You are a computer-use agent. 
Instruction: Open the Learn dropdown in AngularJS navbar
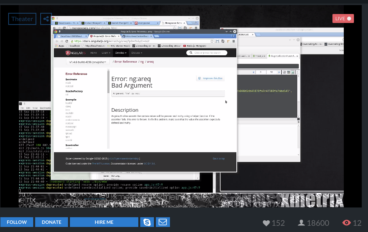click(106, 53)
